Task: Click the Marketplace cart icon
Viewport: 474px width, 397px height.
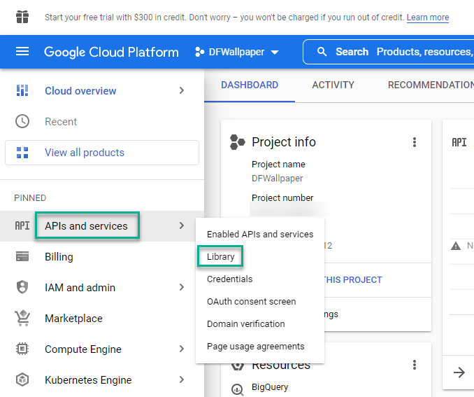Action: point(22,318)
